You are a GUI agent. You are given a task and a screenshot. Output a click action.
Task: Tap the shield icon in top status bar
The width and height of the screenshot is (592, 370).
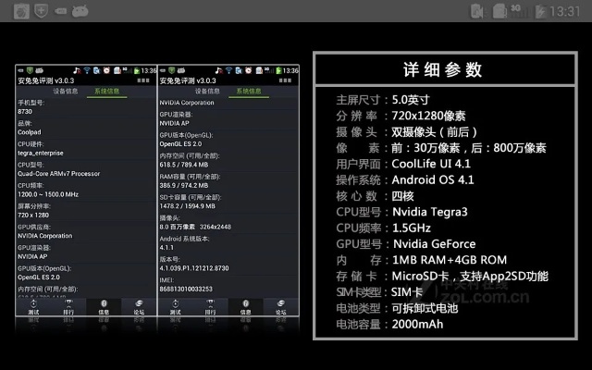click(41, 10)
